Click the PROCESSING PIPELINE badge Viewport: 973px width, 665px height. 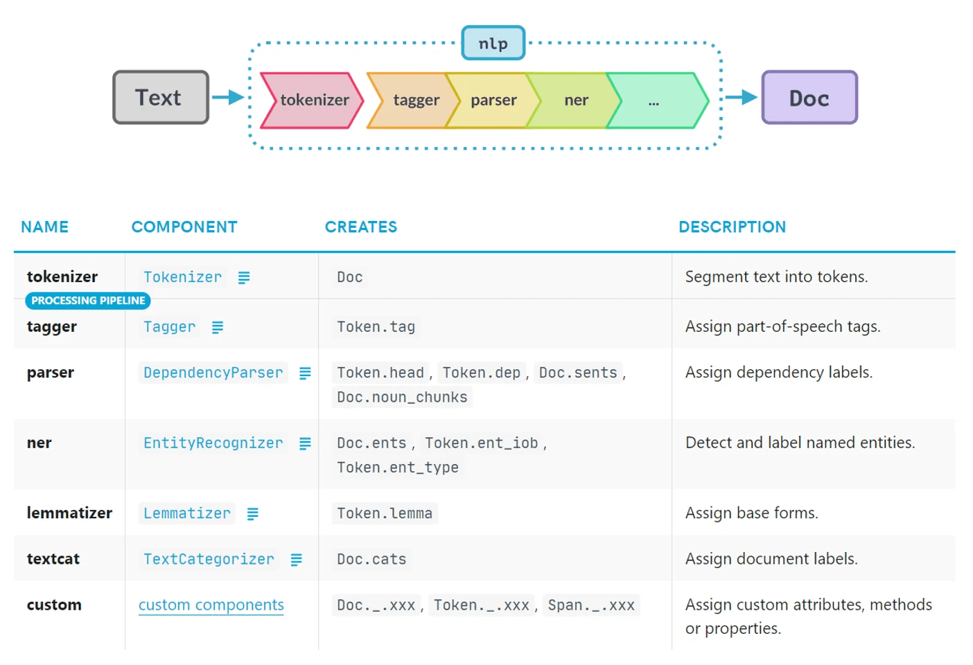pyautogui.click(x=87, y=301)
